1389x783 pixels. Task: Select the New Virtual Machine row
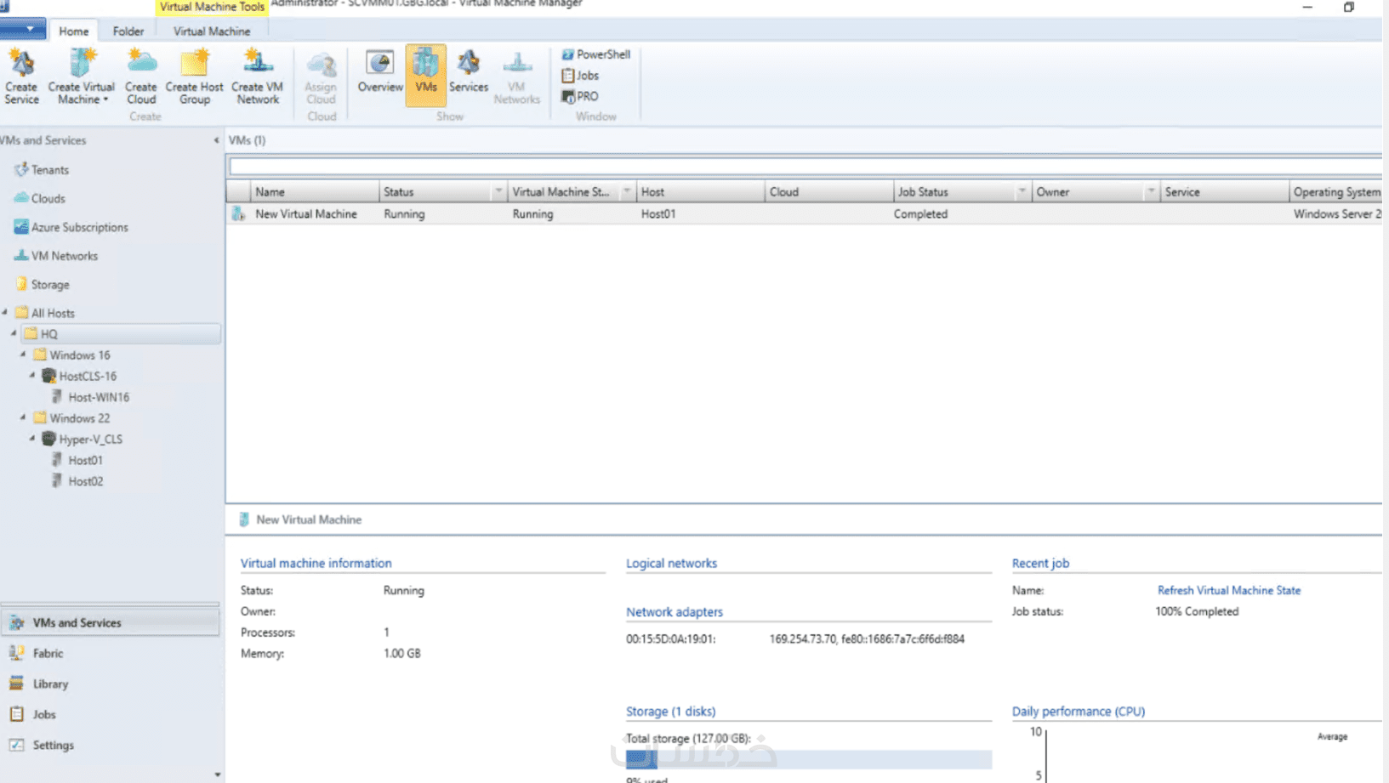[805, 214]
